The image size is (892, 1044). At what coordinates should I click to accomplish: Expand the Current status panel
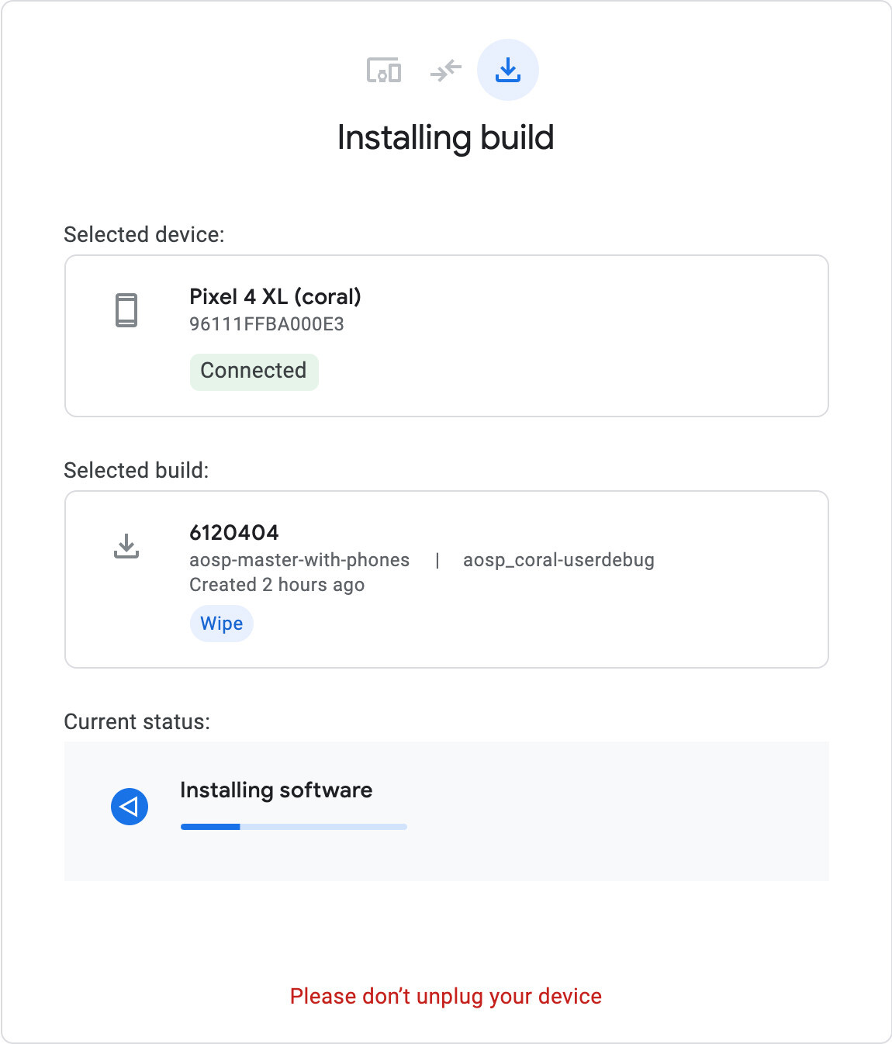[x=446, y=811]
